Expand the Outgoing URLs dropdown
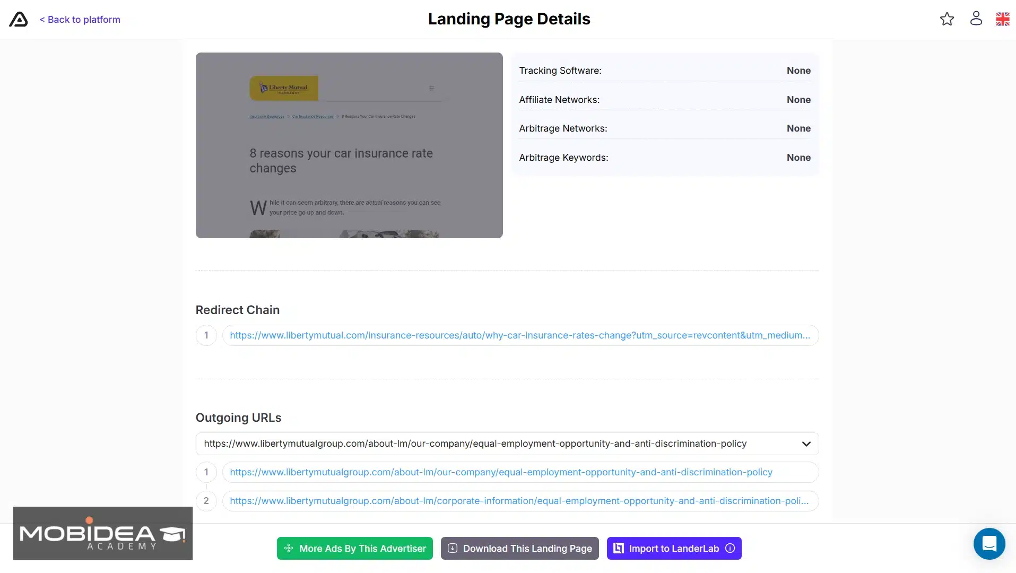This screenshot has width=1016, height=573. (507, 444)
